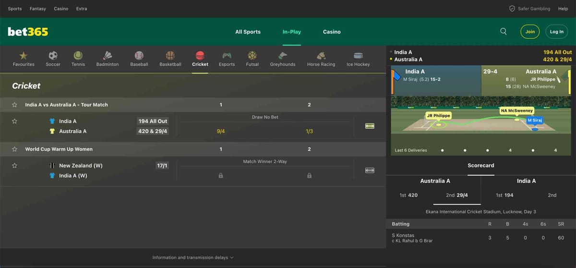Open the All Sports tab
Image resolution: width=576 pixels, height=268 pixels.
[248, 32]
